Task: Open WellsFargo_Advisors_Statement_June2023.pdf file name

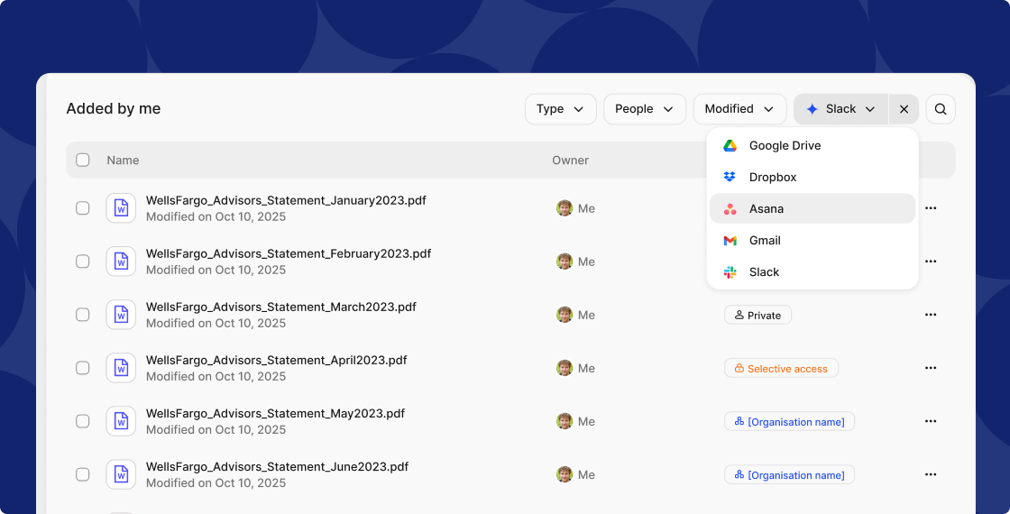Action: 277,466
